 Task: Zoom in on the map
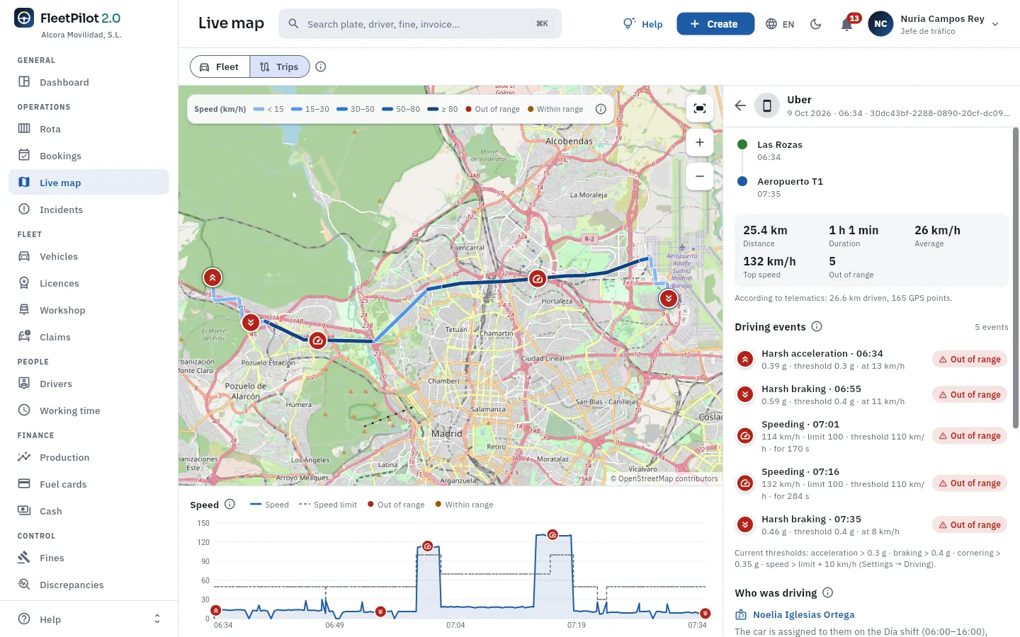tap(700, 142)
